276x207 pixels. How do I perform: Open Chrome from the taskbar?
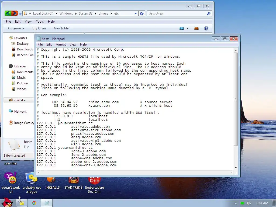pos(34,203)
